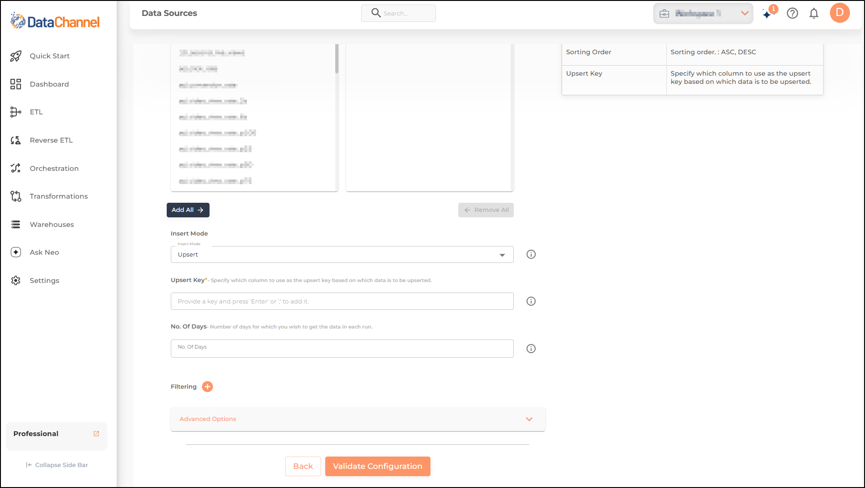Open the user avatar D menu
This screenshot has height=488, width=865.
click(839, 13)
